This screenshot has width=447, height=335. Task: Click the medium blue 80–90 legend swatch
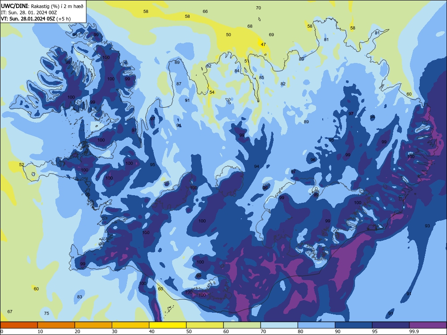316,325
